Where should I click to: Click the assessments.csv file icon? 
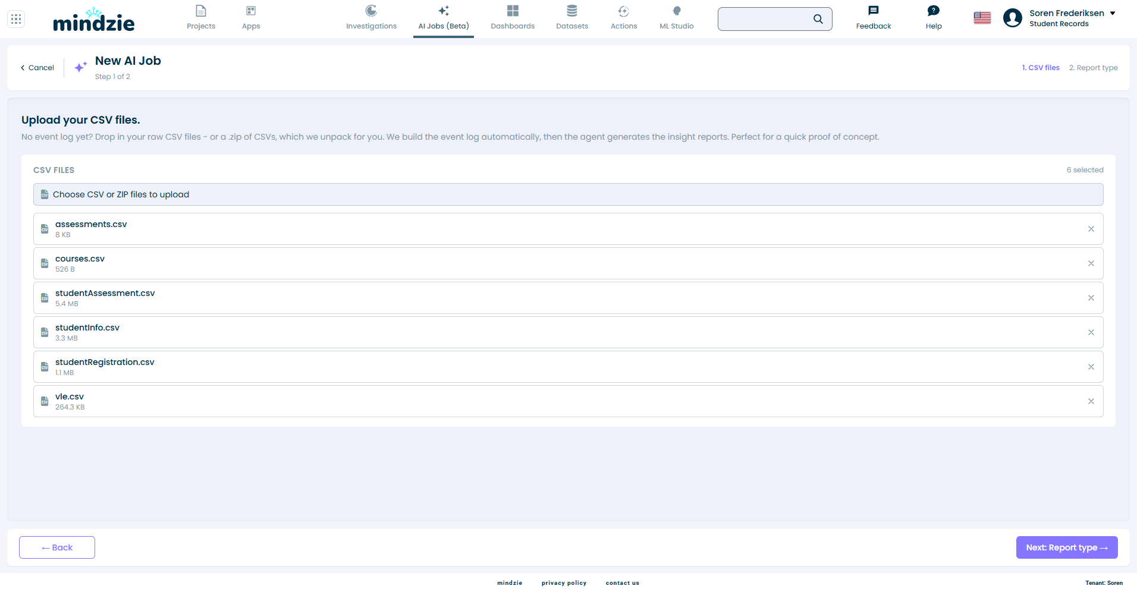[45, 229]
